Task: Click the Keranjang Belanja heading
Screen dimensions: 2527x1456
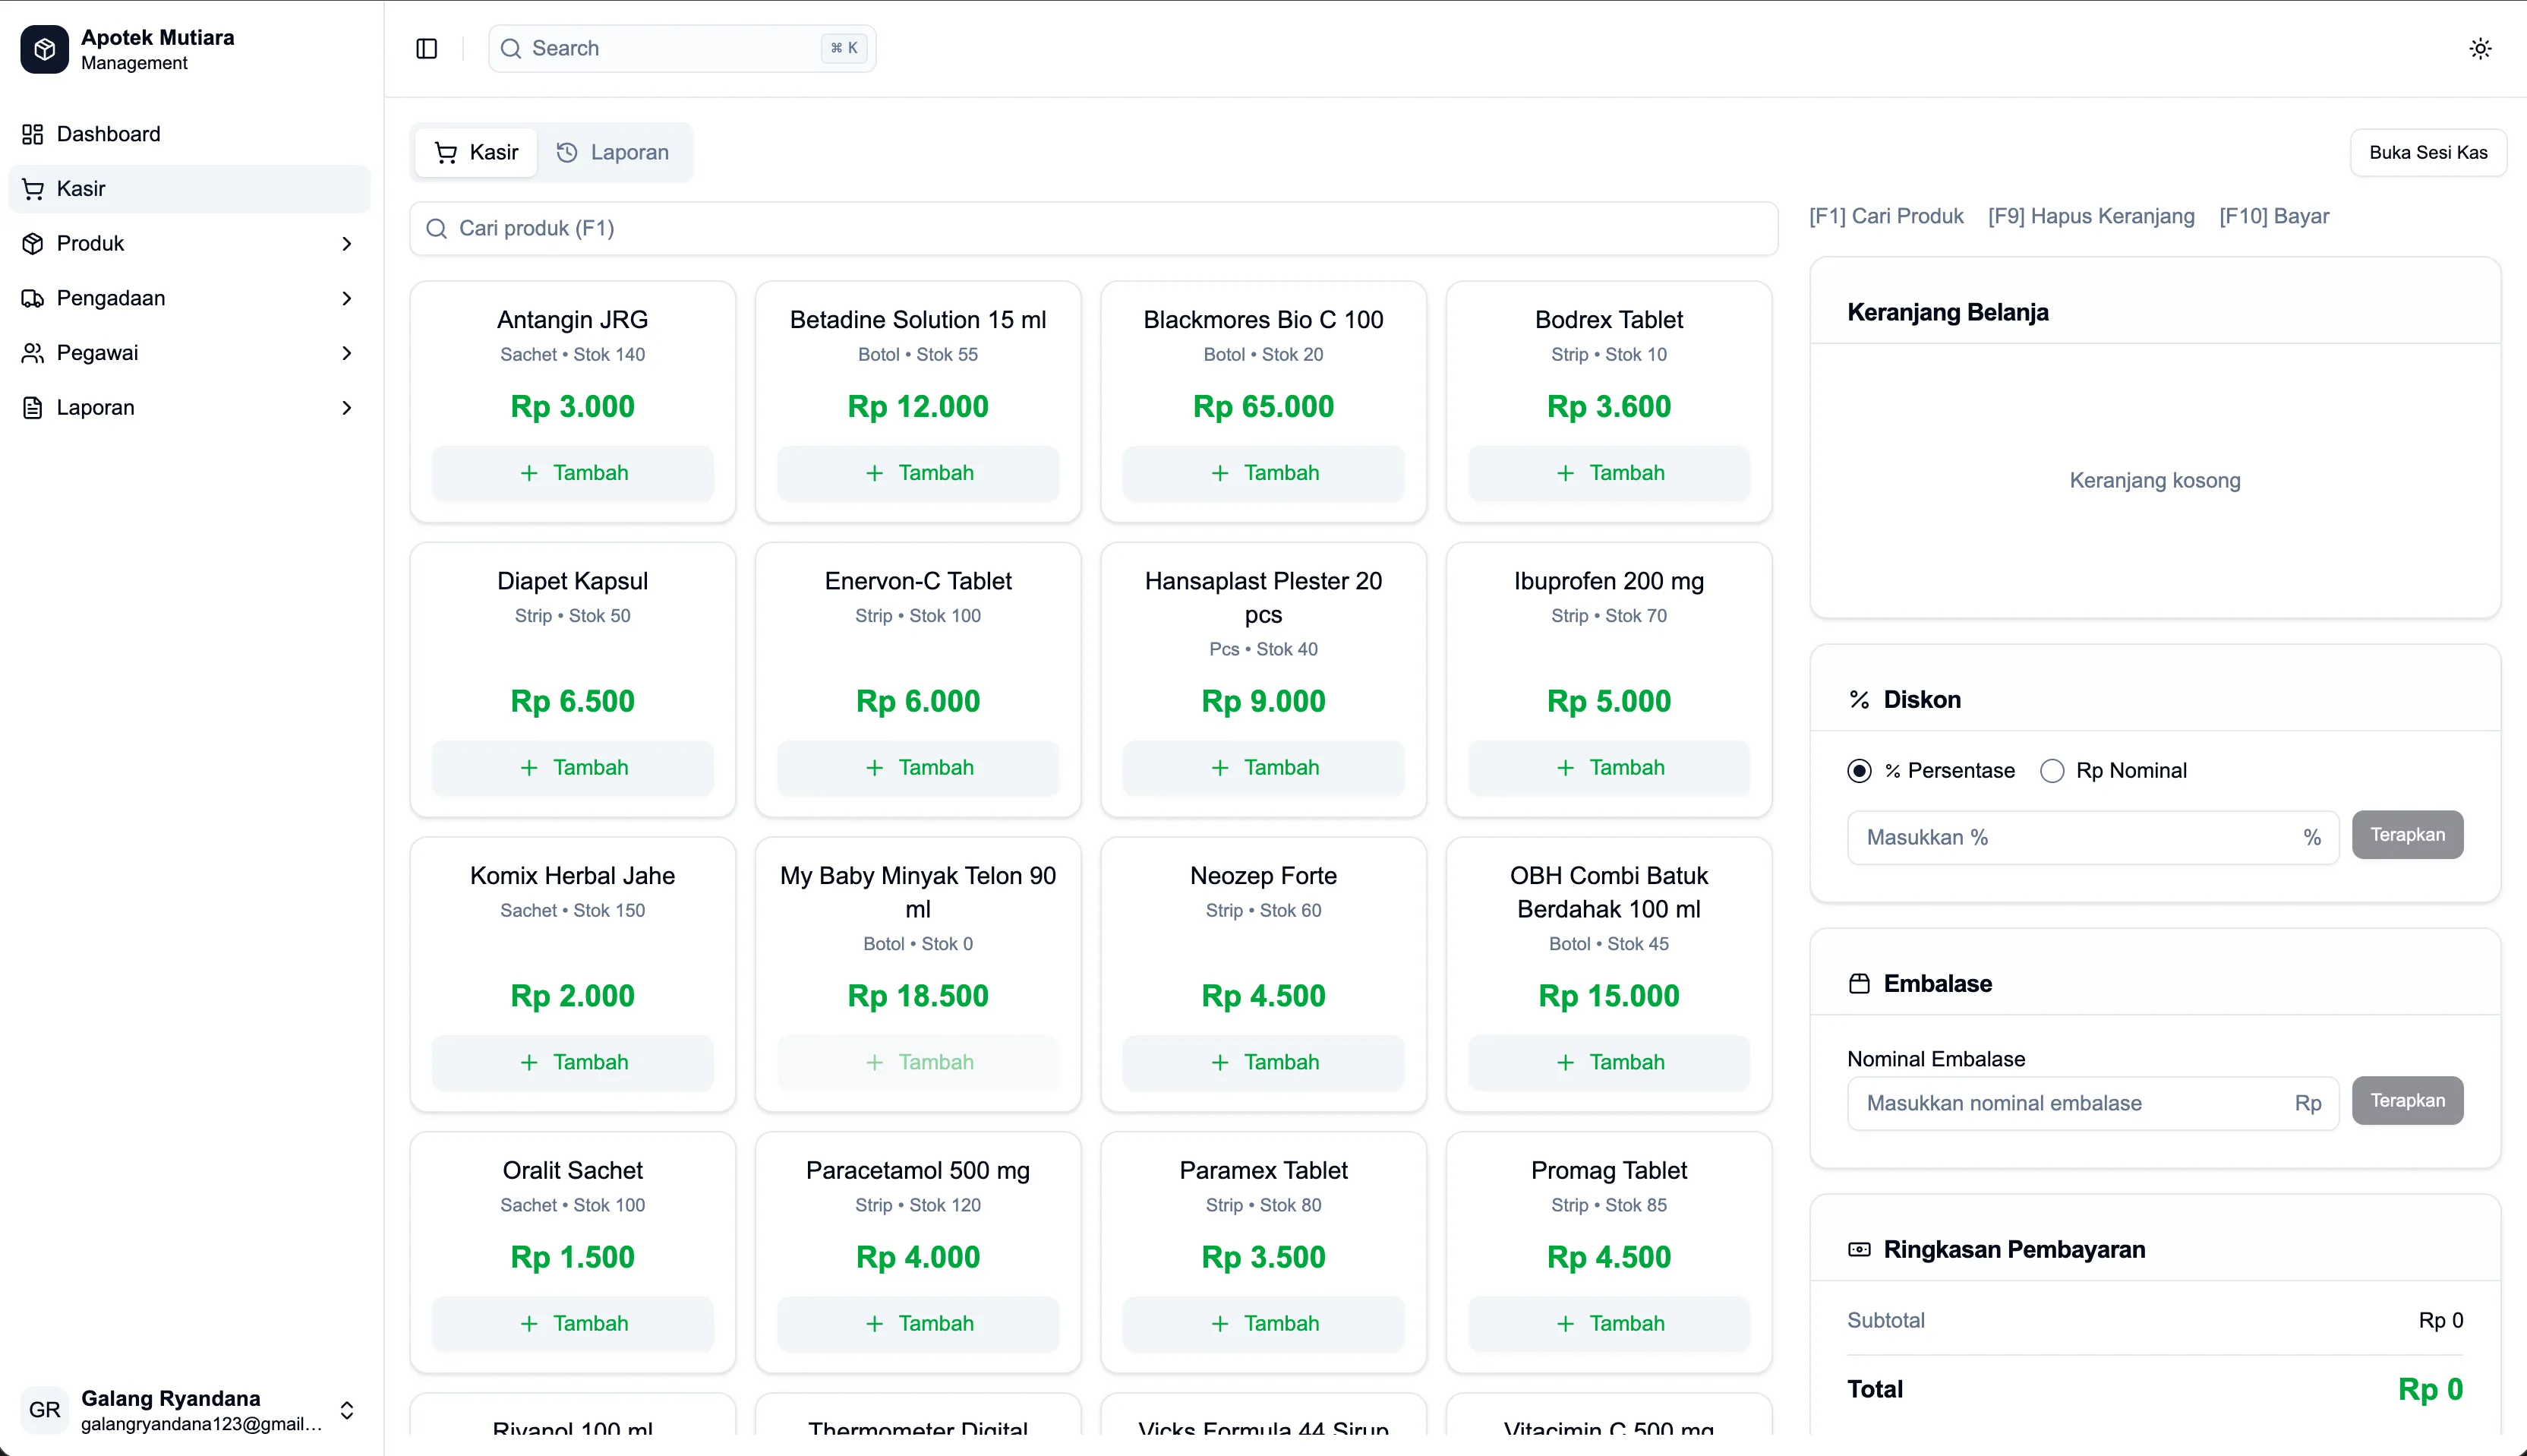Action: pos(1947,313)
